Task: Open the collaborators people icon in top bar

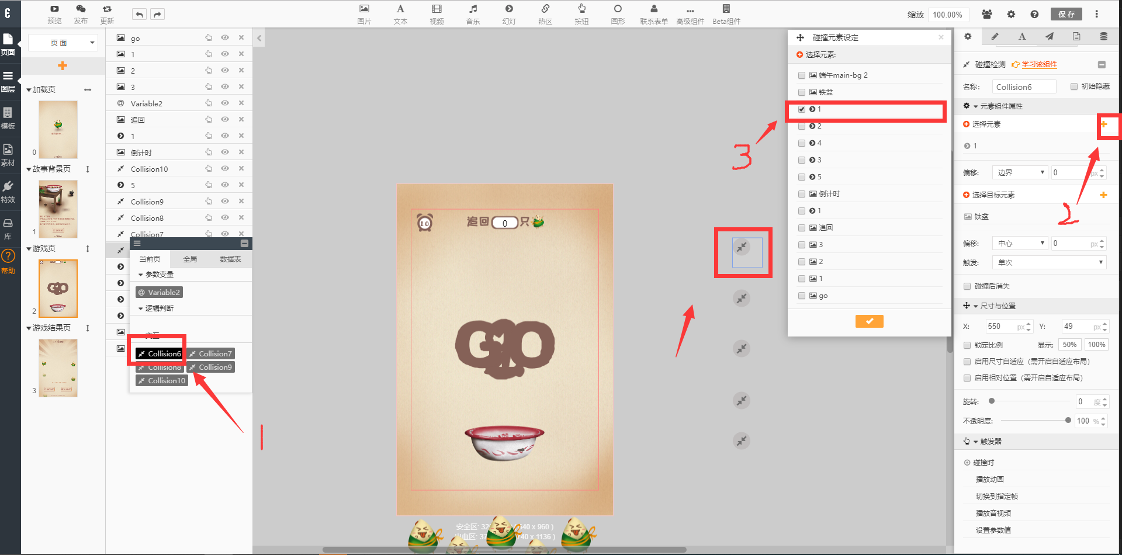Action: pyautogui.click(x=987, y=14)
